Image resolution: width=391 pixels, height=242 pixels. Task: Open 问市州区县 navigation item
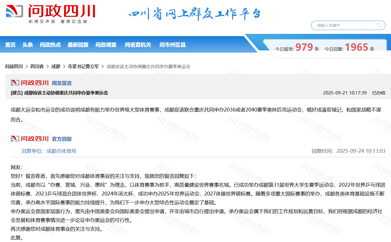(172, 45)
